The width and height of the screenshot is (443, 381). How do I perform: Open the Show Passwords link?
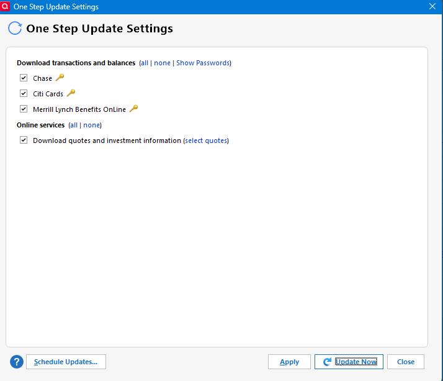(x=203, y=63)
